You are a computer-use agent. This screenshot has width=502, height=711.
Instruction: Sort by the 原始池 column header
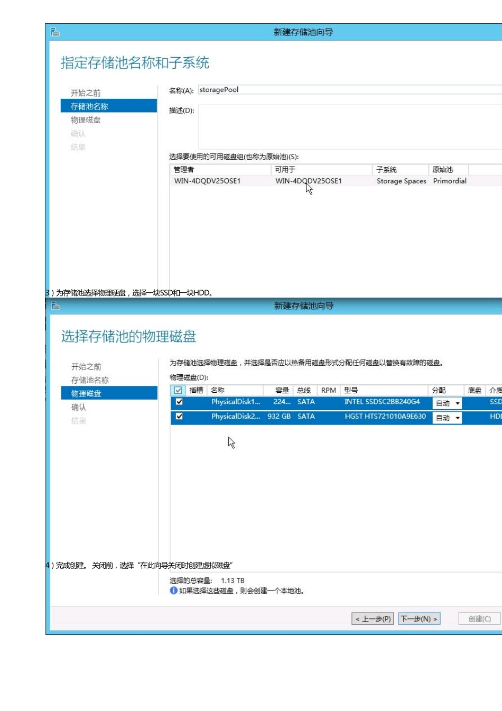tap(449, 170)
